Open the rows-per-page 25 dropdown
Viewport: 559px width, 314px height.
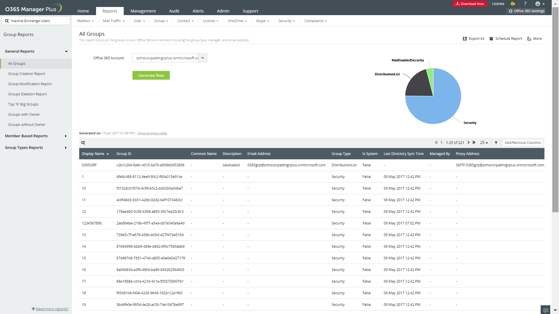[484, 143]
